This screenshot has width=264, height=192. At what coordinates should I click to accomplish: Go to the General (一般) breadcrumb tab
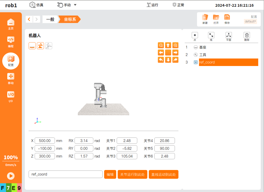[x=50, y=19]
